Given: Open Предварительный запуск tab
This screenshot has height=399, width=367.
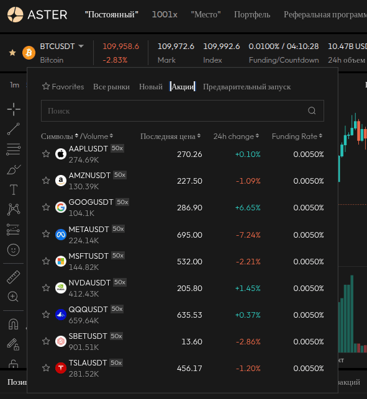Looking at the screenshot, I should (x=247, y=87).
